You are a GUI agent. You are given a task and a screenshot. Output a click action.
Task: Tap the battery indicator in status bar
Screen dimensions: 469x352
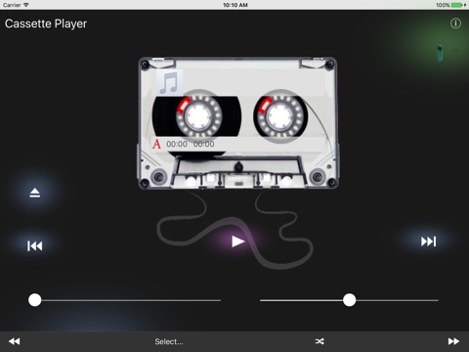[x=456, y=5]
